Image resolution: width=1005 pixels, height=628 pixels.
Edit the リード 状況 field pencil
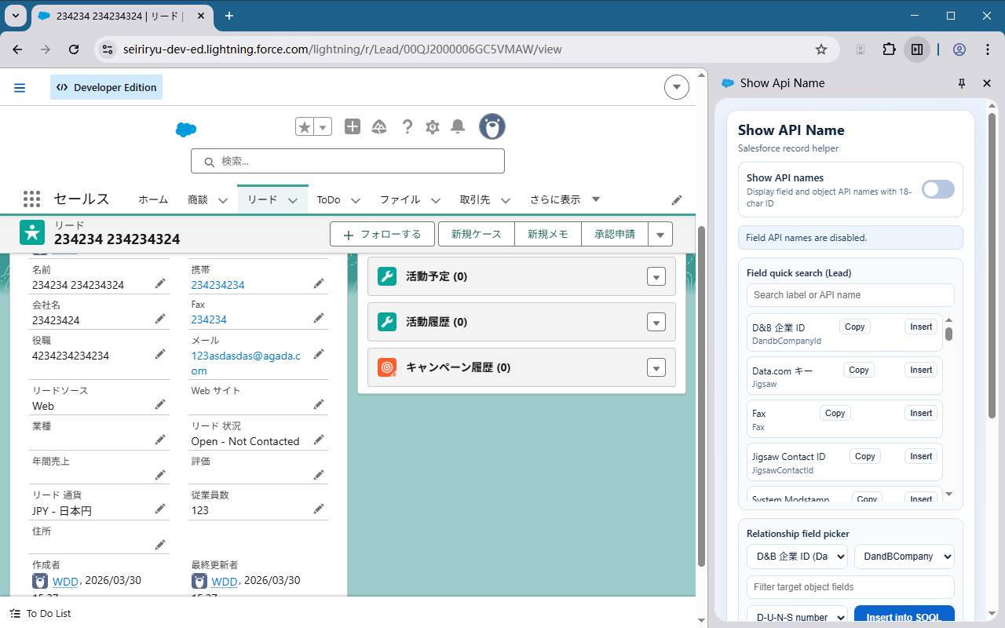(x=319, y=440)
